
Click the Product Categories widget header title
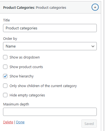35,7
